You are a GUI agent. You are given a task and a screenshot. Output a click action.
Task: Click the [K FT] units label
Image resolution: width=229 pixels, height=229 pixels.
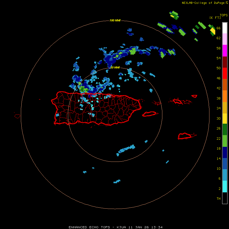[215, 18]
